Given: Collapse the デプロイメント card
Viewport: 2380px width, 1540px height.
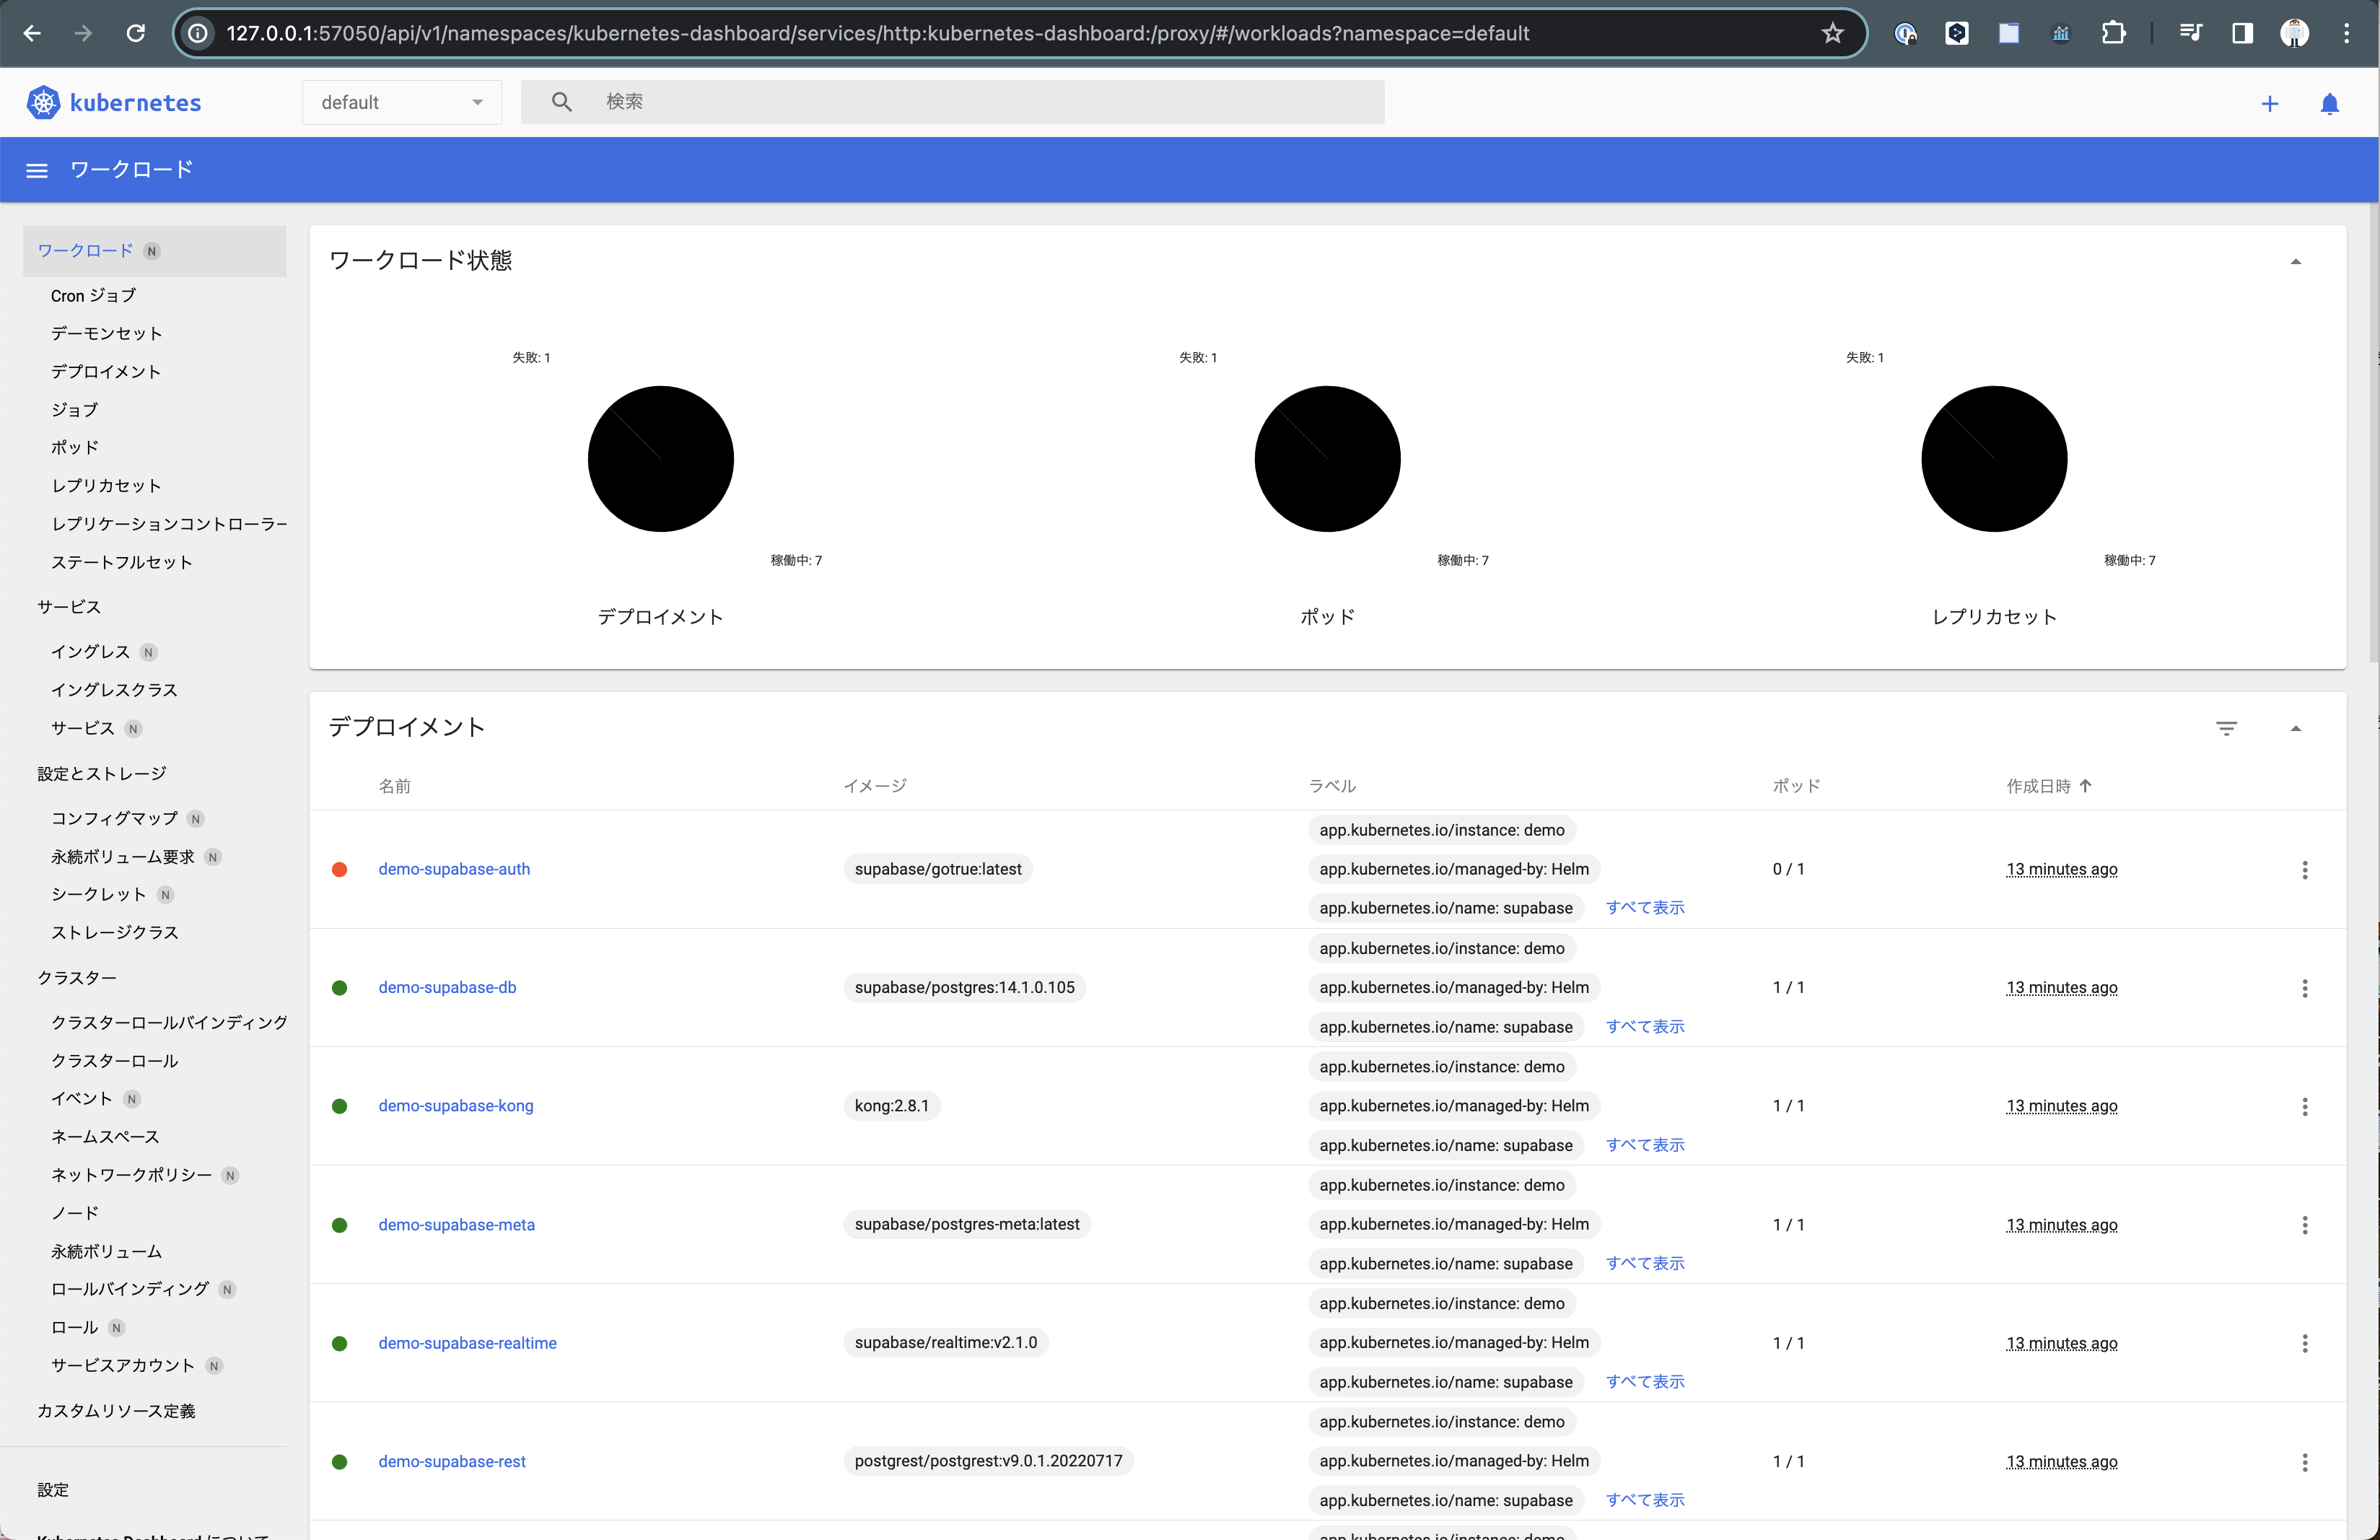Looking at the screenshot, I should click(2295, 728).
